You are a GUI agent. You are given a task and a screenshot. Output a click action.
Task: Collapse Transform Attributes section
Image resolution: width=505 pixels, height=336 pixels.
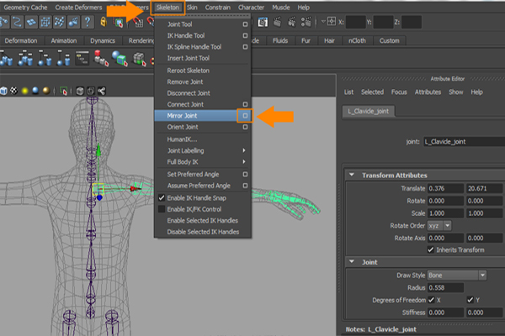(352, 175)
